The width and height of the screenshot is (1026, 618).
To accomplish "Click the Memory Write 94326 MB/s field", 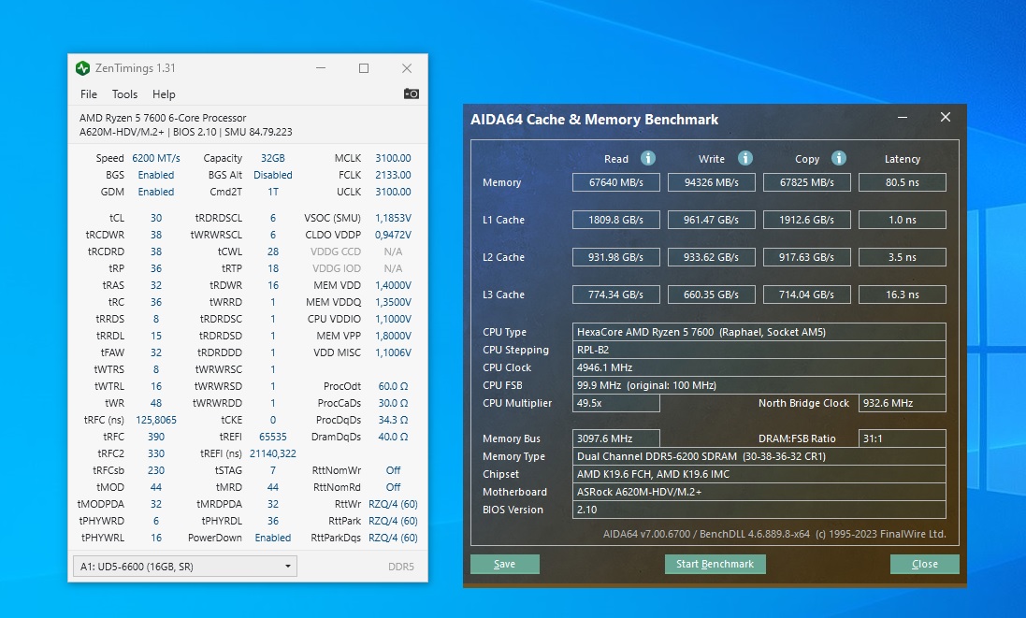I will pos(711,182).
